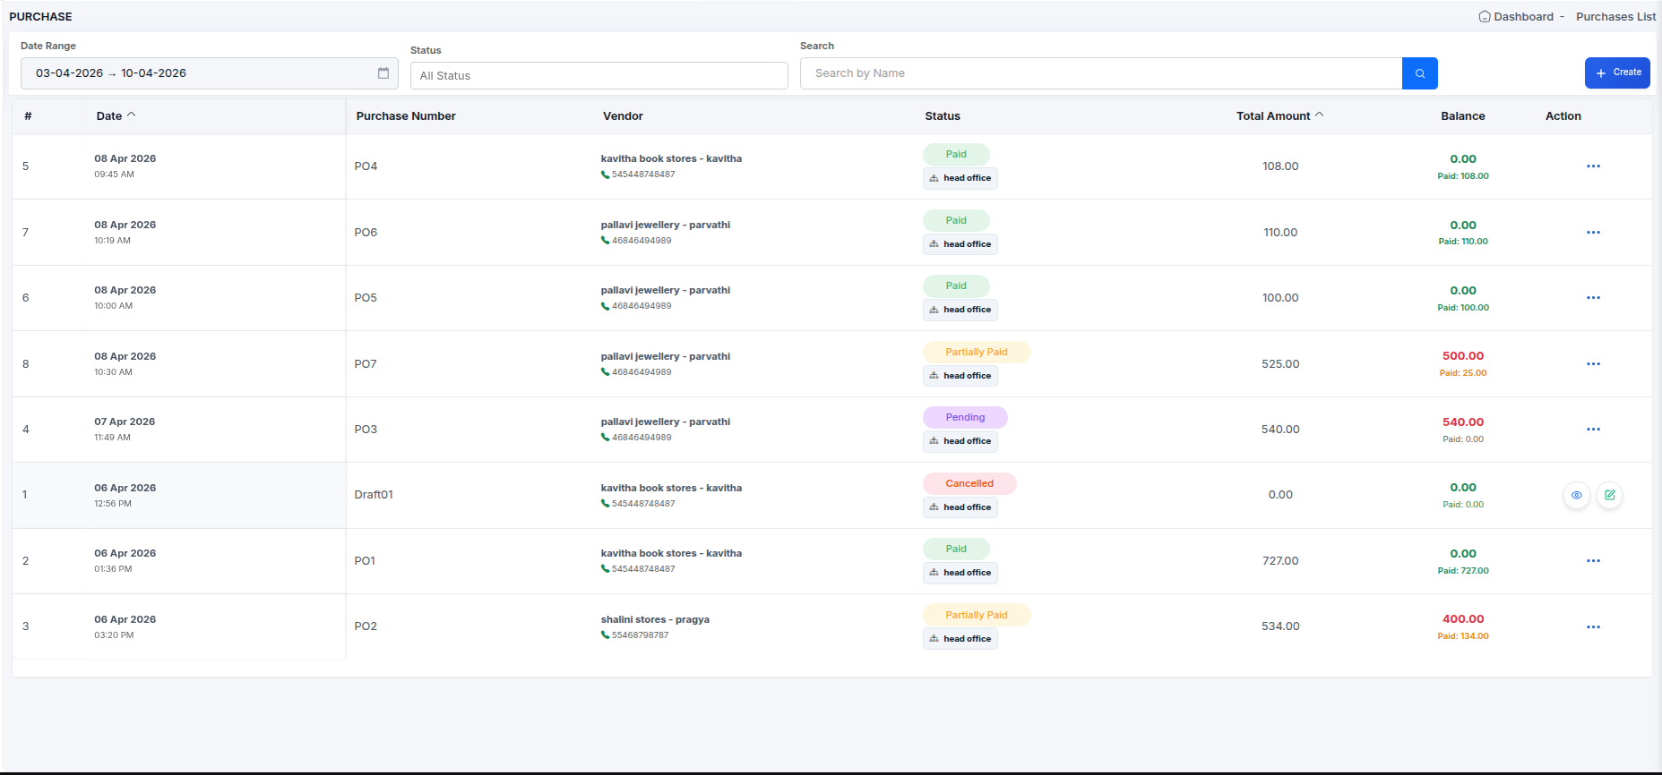Open three-dot action menu for PO2

tap(1592, 627)
